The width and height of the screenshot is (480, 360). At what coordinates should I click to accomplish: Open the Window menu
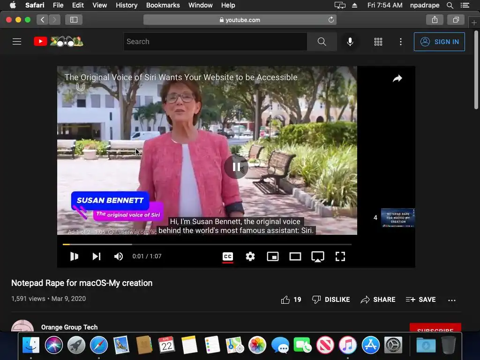pos(201,5)
